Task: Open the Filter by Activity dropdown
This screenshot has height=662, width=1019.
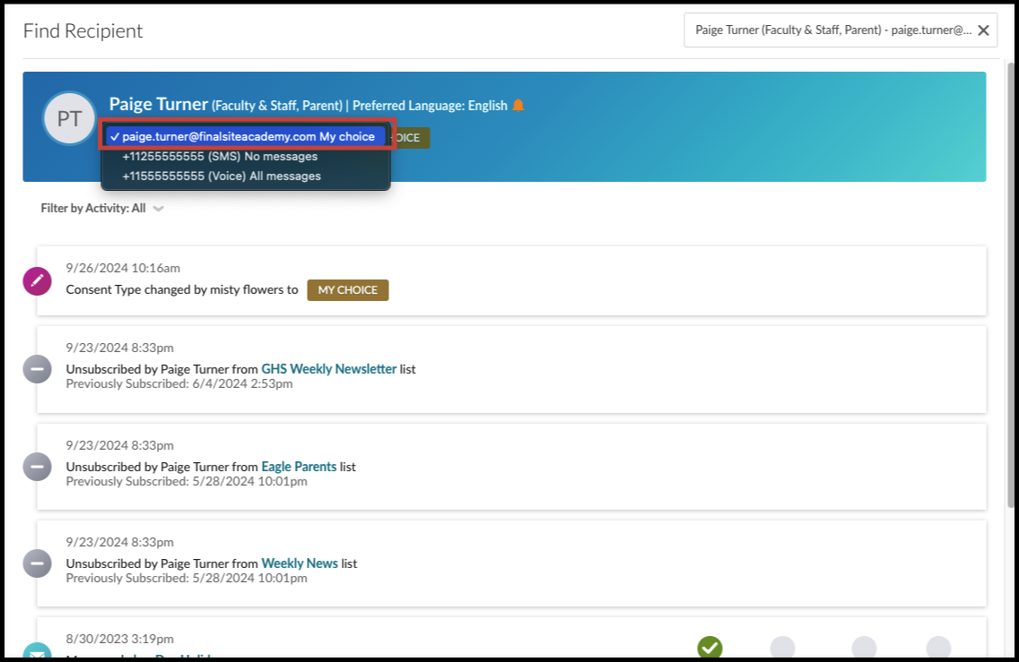Action: 102,209
